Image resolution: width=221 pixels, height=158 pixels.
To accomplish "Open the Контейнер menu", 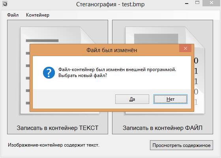I will pos(37,15).
